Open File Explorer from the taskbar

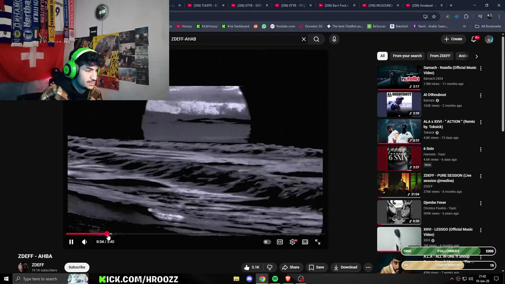point(236,279)
